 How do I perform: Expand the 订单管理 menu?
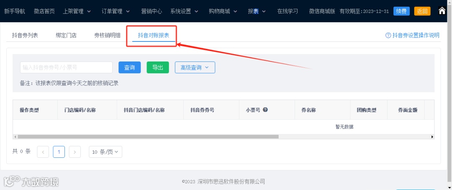[x=116, y=12]
